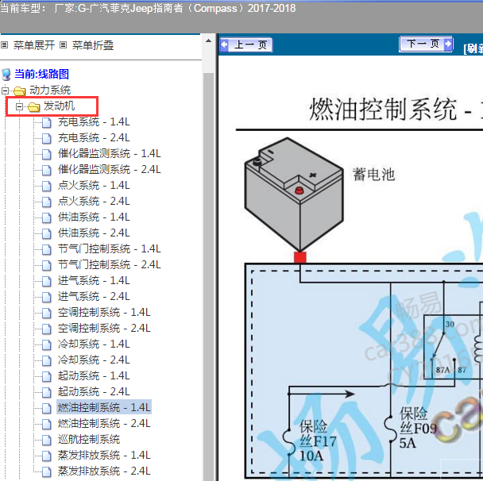Open 催化器监测系统 - 1.4L page icon

[x=47, y=154]
